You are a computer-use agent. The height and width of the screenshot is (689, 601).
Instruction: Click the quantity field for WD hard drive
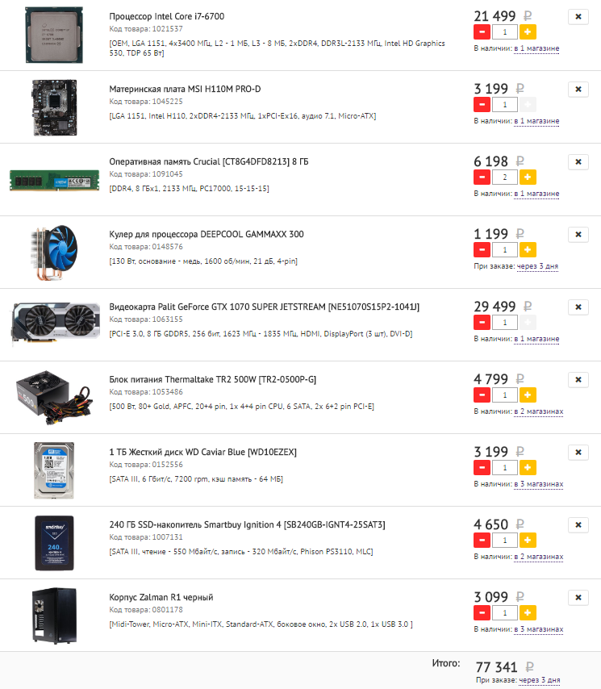coord(505,468)
